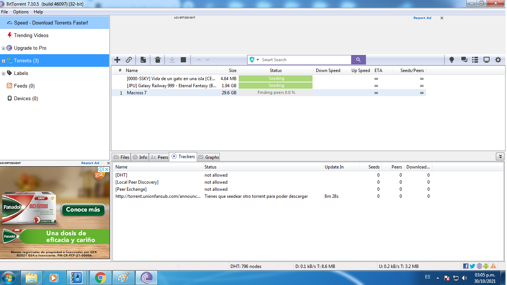Stop torrent square icon
The image size is (507, 285).
pos(183,60)
